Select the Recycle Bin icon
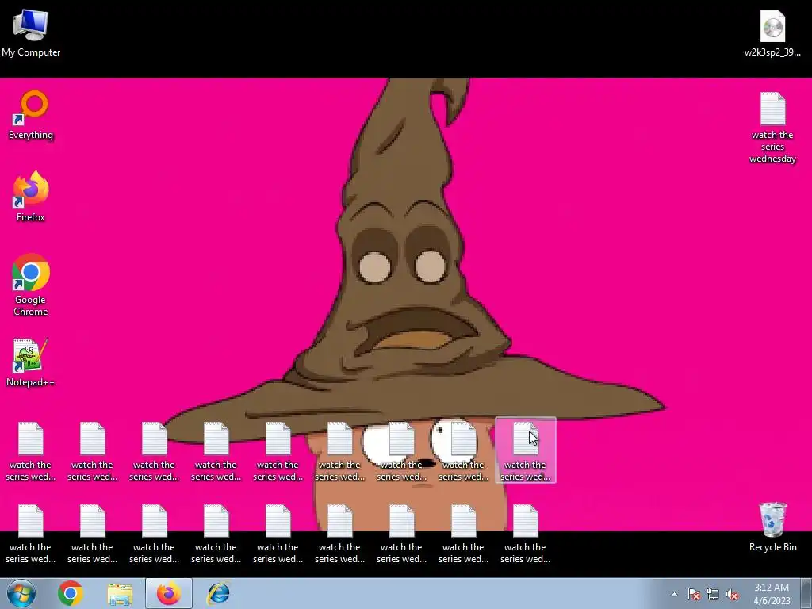The width and height of the screenshot is (812, 609). [772, 527]
